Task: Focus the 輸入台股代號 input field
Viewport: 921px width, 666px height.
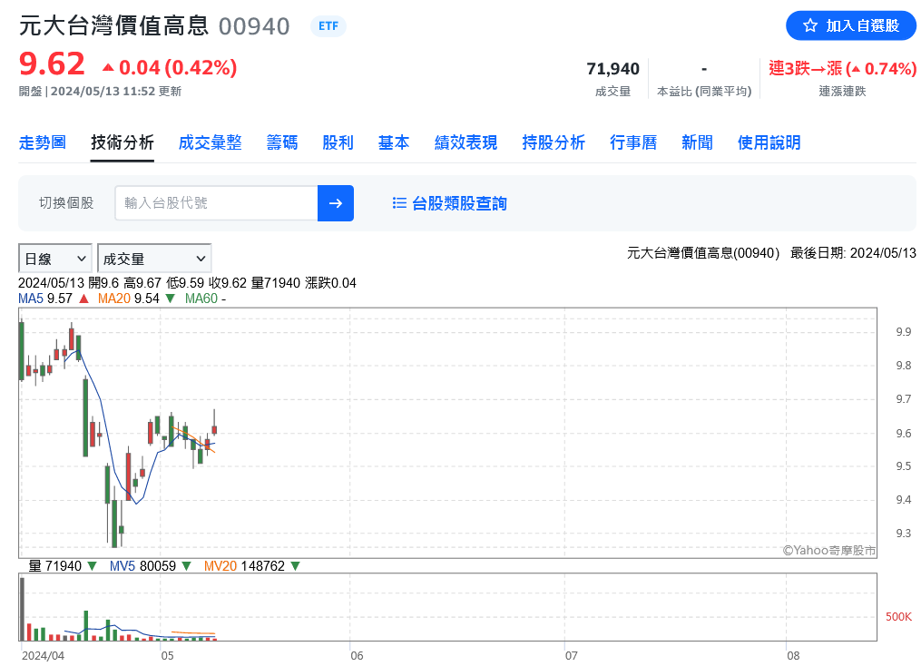Action: tap(216, 203)
